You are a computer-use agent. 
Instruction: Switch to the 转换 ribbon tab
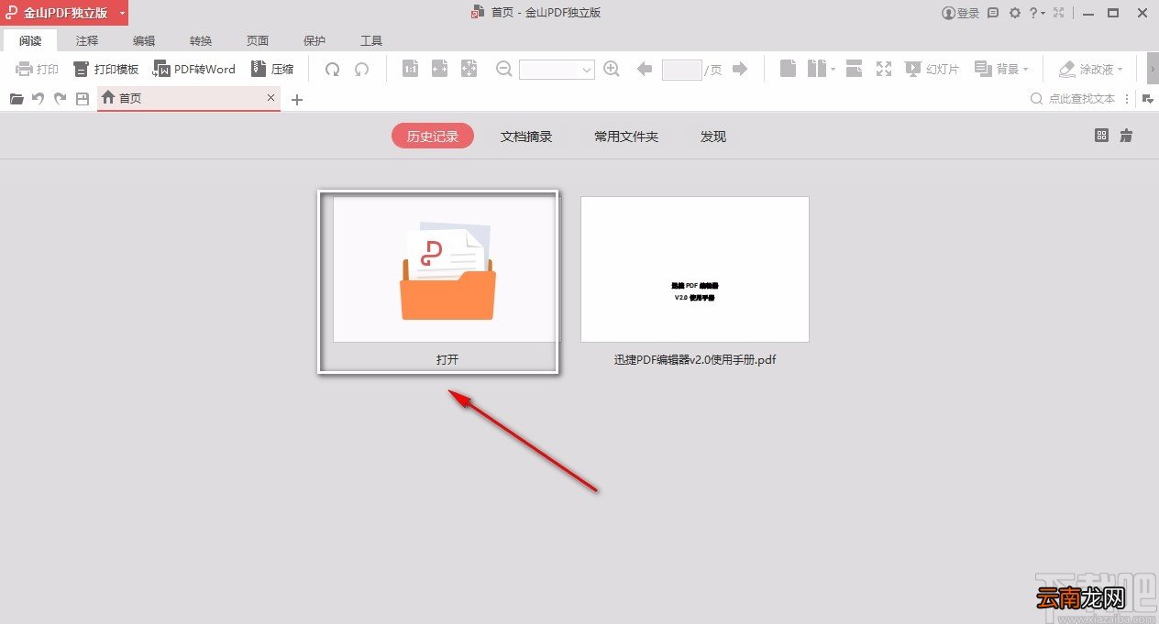point(201,40)
